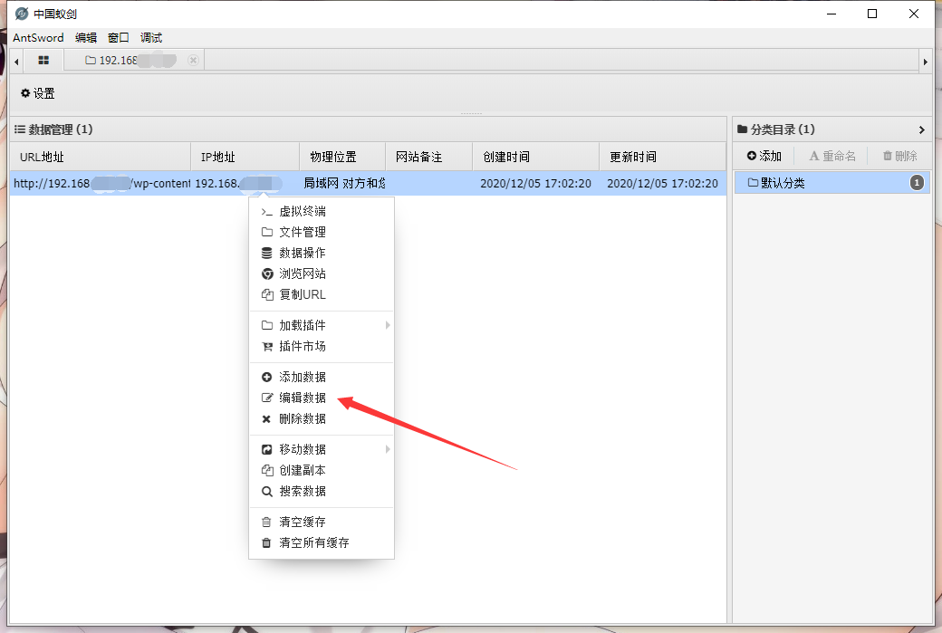Click the 清空缓存 trash icon
This screenshot has height=633, width=942.
tap(266, 522)
